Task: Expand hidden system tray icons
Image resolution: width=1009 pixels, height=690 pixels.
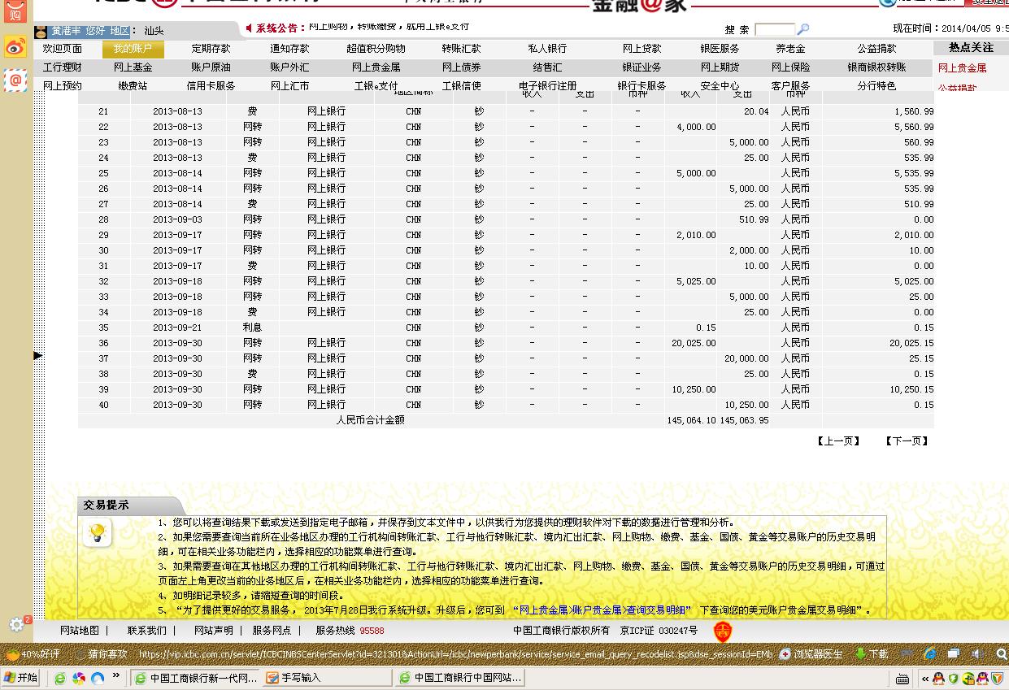Action: tap(924, 679)
